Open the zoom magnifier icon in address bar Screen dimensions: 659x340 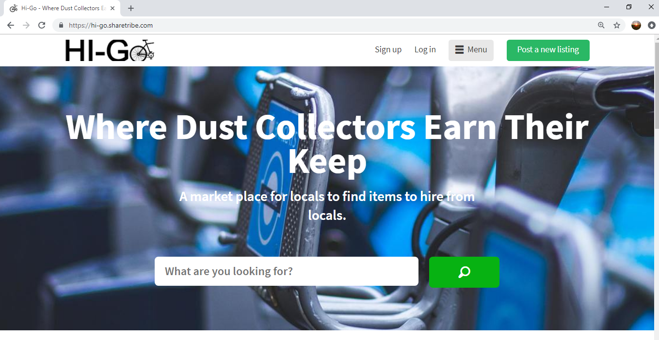coord(601,25)
